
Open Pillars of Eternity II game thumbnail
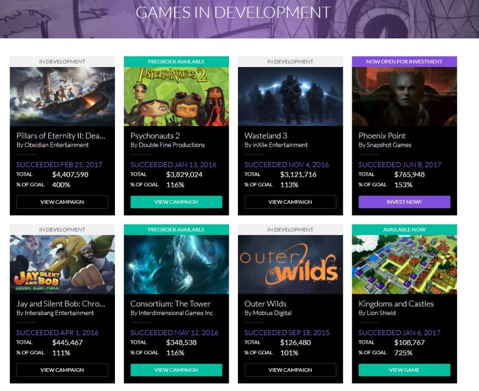tap(62, 96)
